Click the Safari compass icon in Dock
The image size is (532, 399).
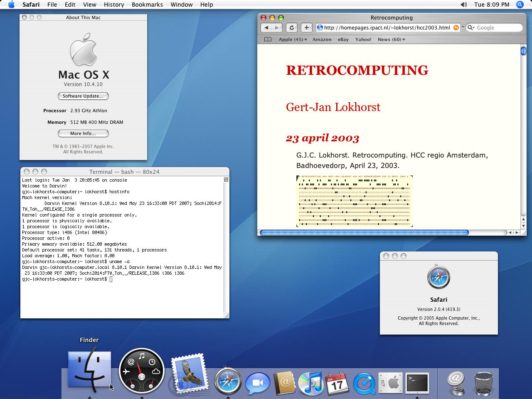(x=228, y=381)
